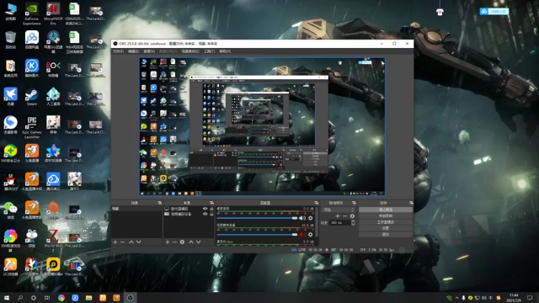This screenshot has width=539, height=303.
Task: Select the 显示器捕获 display capture source row
Action: click(x=188, y=209)
